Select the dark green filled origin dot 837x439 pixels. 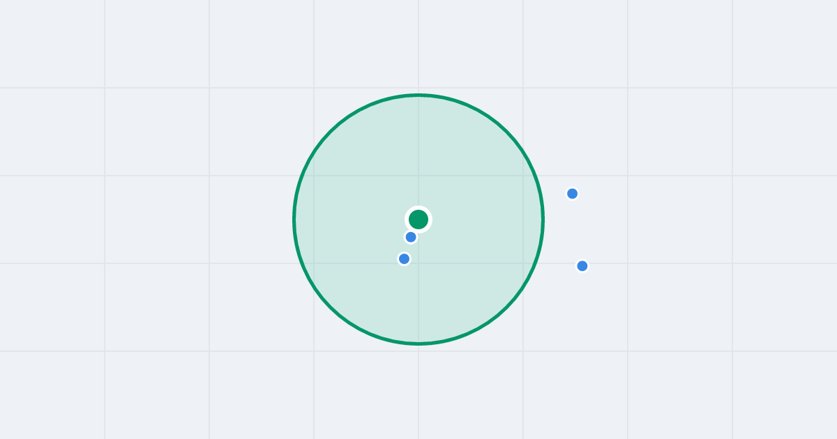point(418,219)
